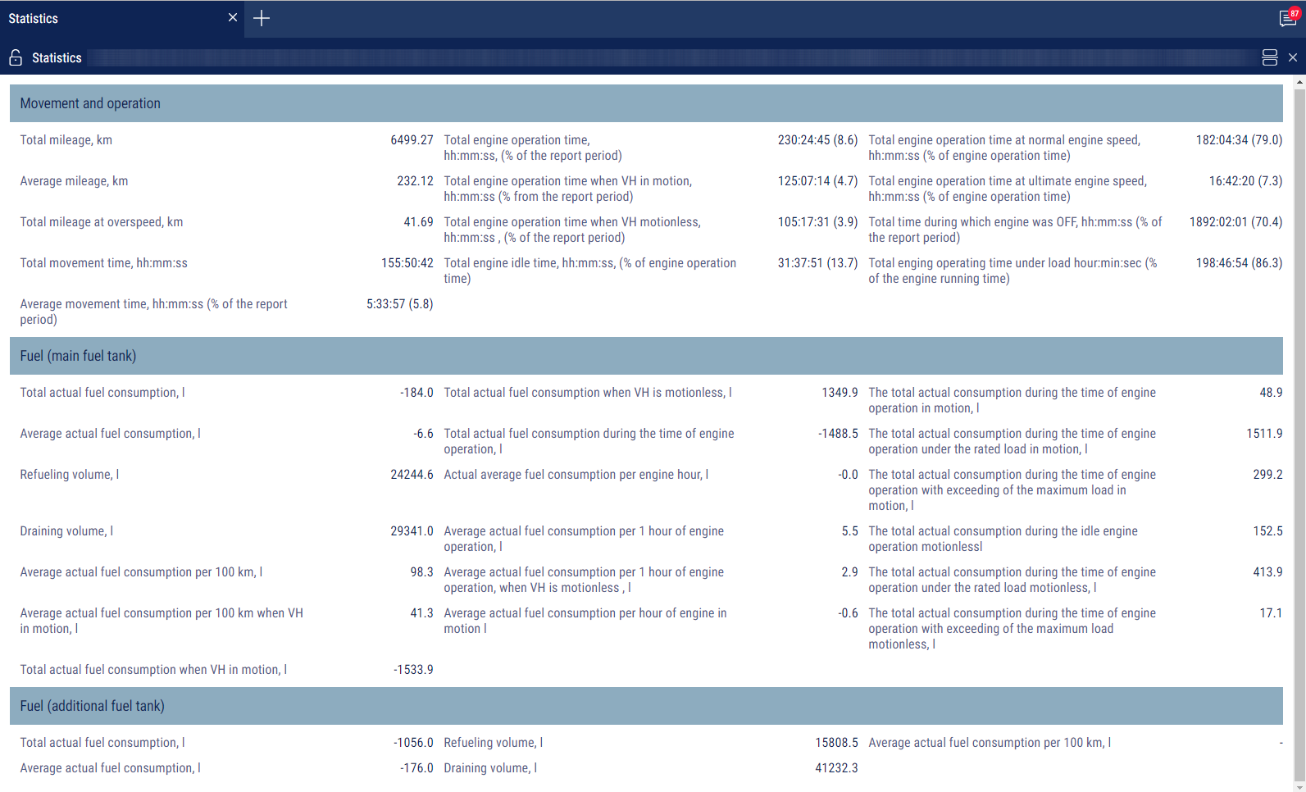The width and height of the screenshot is (1306, 792).
Task: Click the Movement and operation section header
Action: tap(646, 103)
